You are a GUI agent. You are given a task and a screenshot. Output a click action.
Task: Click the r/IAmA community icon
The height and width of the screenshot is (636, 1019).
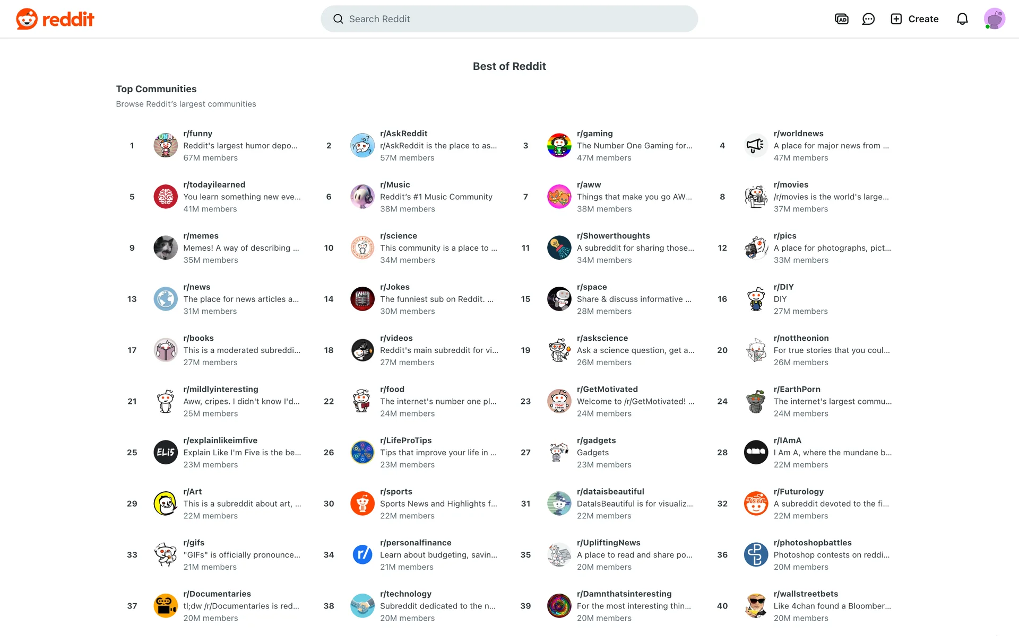756,453
